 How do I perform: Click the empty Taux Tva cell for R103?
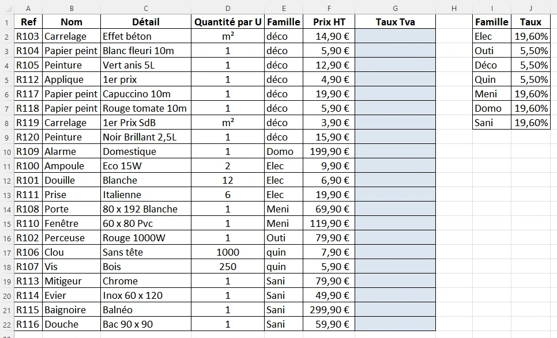pos(395,36)
